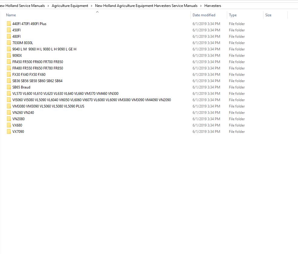Select folder name VL570 VL600 VL610 VL620

pyautogui.click(x=65, y=94)
